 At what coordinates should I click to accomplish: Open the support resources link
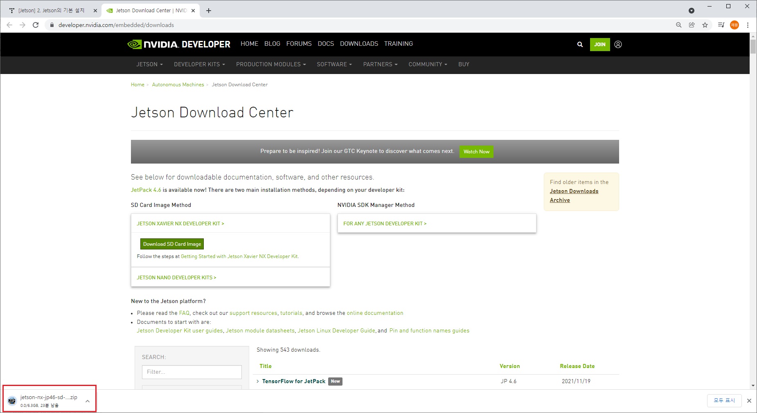coord(253,313)
